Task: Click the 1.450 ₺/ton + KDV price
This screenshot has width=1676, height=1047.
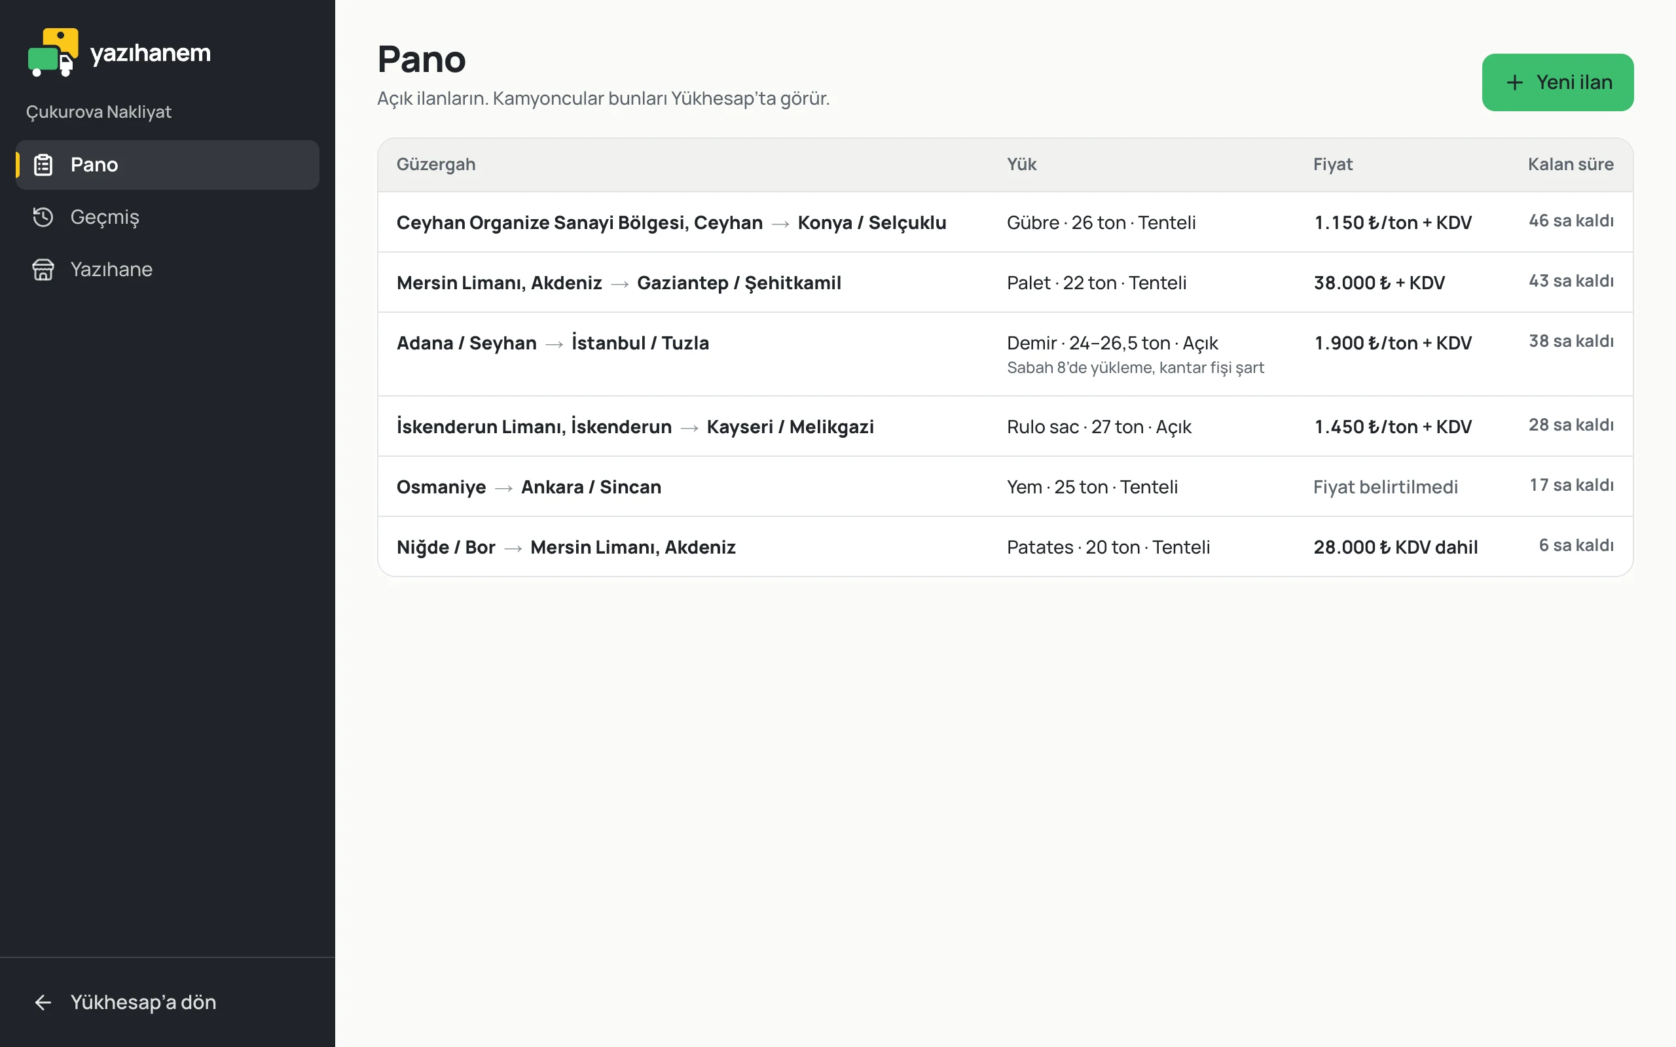Action: (1393, 427)
